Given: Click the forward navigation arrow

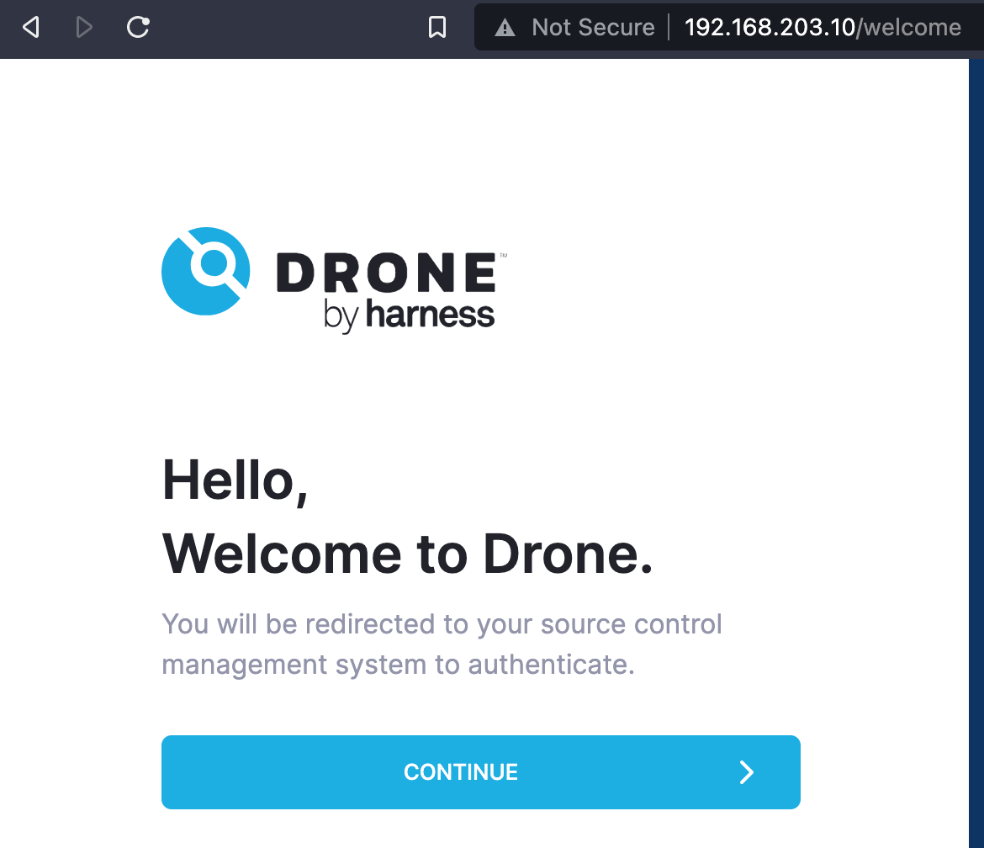Looking at the screenshot, I should (83, 27).
